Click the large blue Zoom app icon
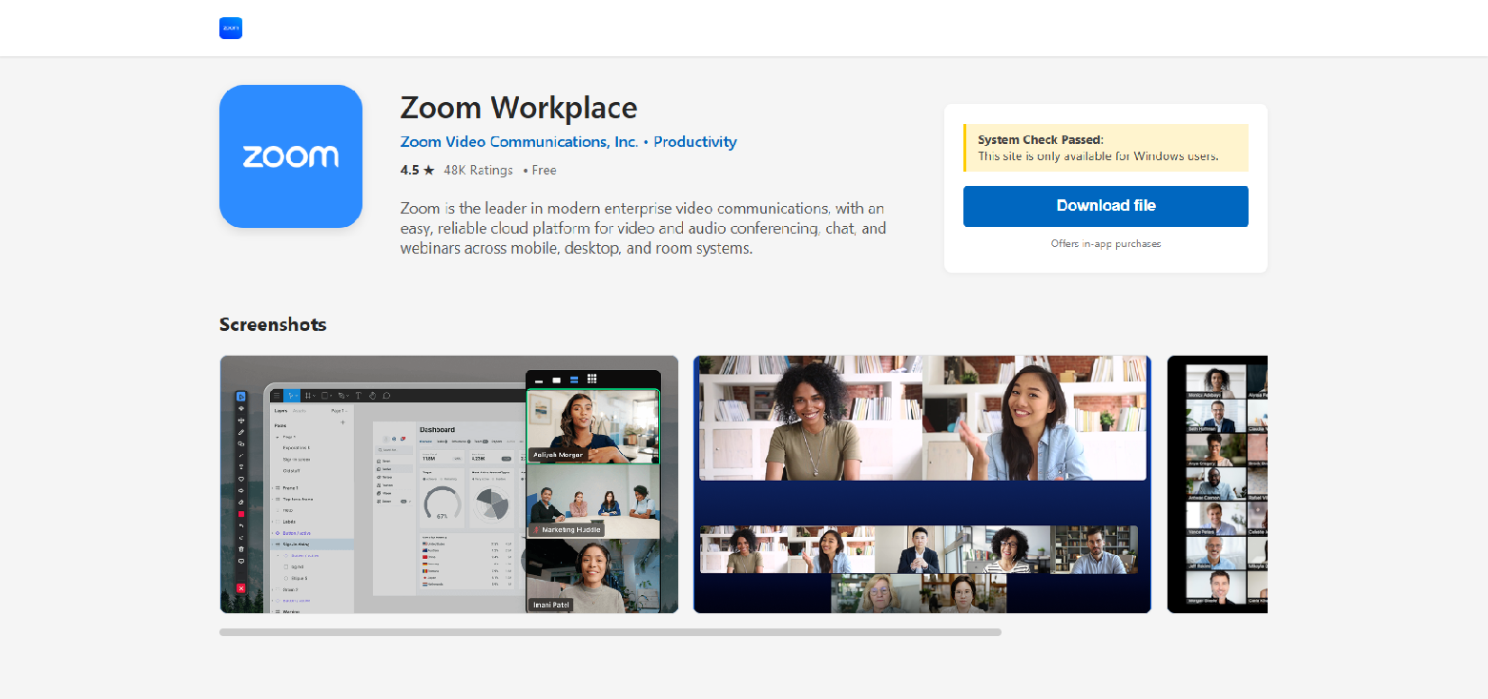 tap(291, 156)
